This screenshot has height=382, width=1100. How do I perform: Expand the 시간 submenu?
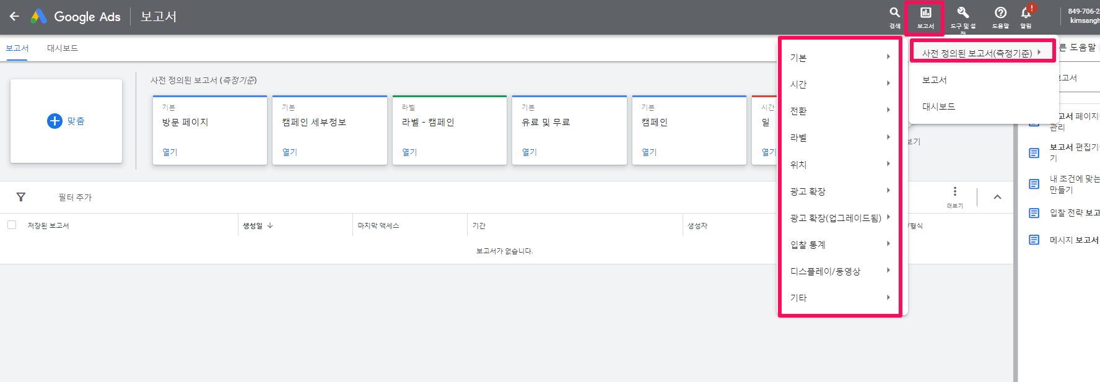(839, 84)
